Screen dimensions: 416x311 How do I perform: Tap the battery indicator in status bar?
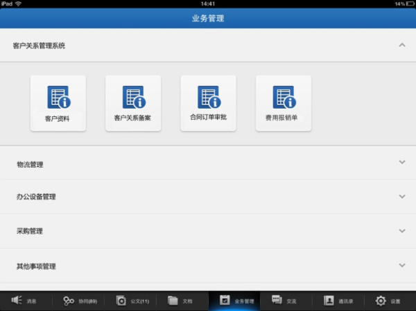pyautogui.click(x=406, y=4)
